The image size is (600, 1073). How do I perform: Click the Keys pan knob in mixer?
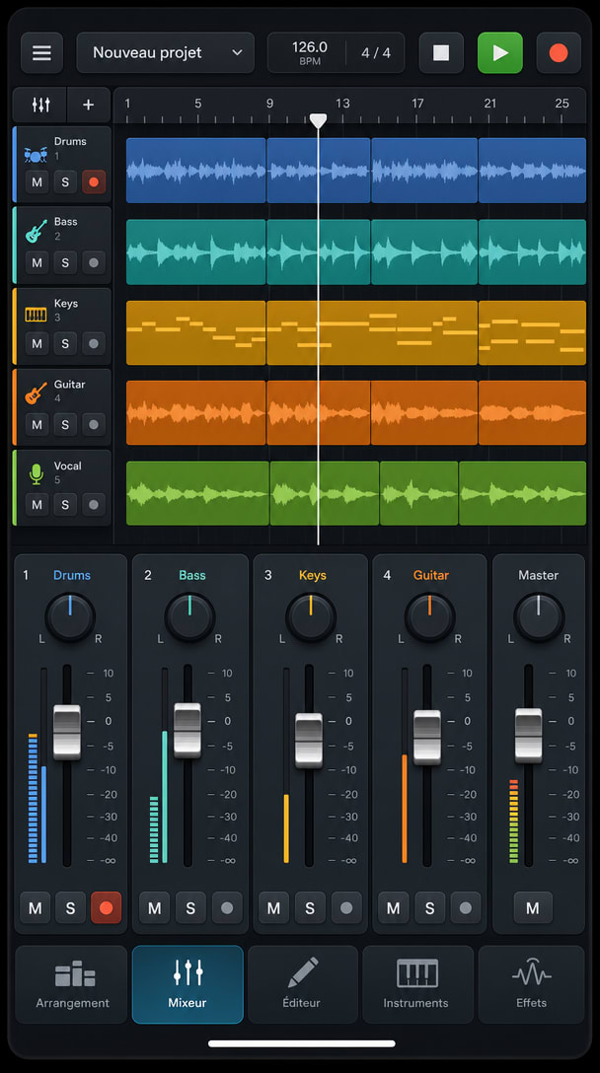pyautogui.click(x=310, y=617)
